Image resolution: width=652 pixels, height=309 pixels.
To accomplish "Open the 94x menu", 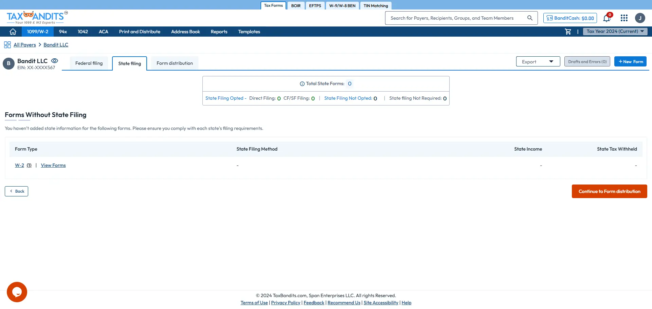I will (x=63, y=32).
